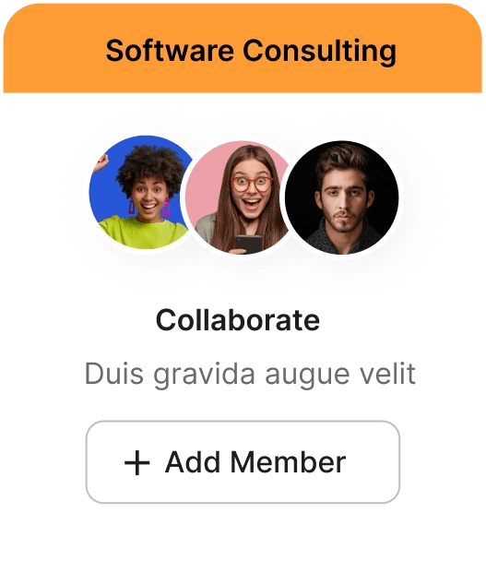
Task: Click the orange header banner
Action: click(243, 48)
